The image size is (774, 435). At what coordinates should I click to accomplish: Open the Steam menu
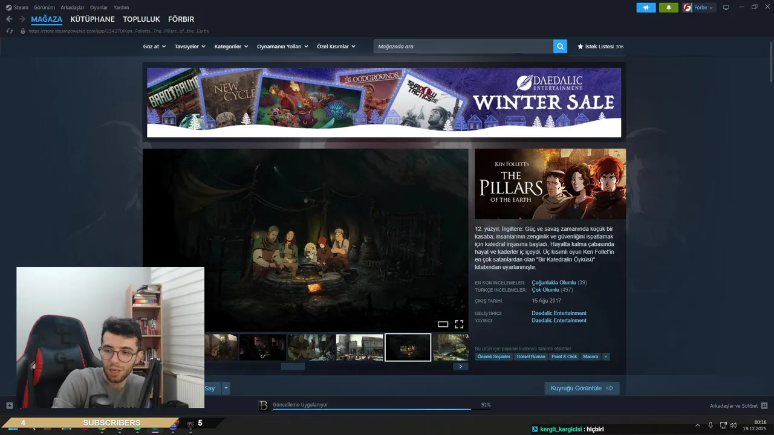pyautogui.click(x=21, y=7)
